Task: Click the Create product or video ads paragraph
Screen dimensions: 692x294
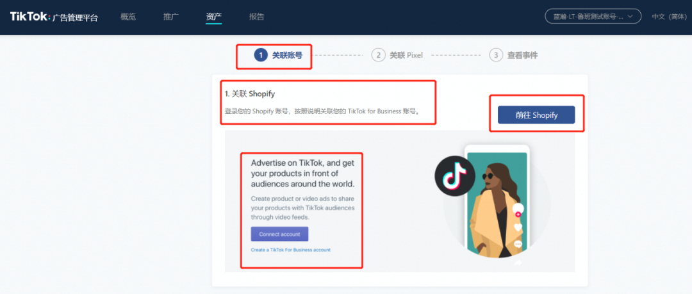Action: 302,208
